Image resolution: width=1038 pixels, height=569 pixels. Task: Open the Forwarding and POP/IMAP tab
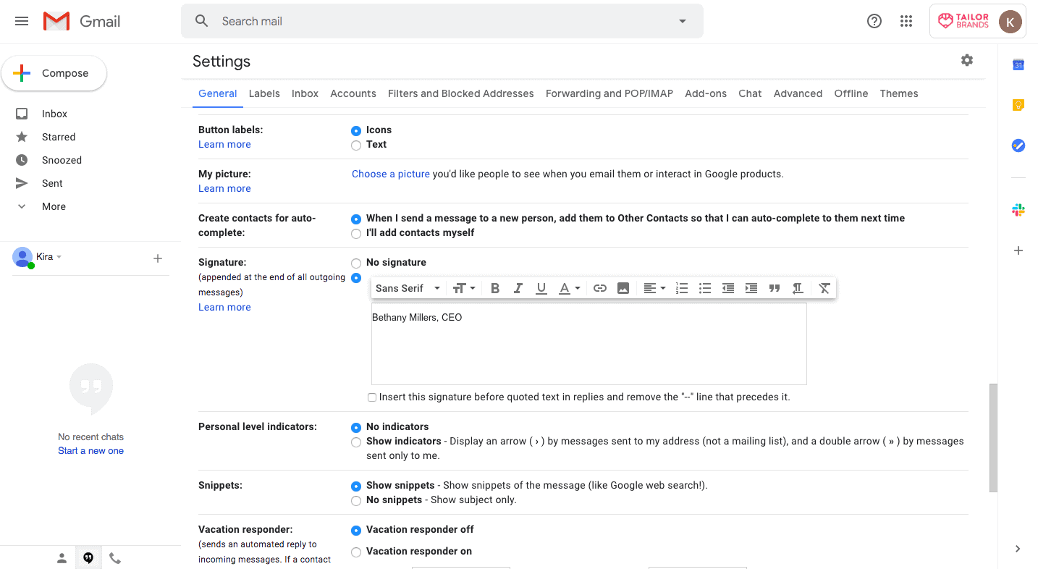tap(609, 93)
